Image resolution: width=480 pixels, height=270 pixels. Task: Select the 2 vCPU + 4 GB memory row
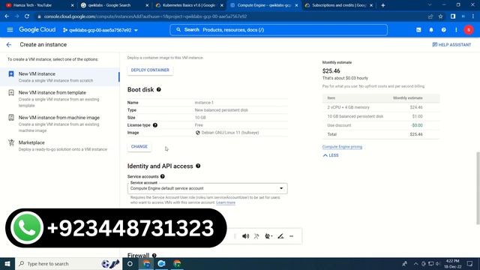click(x=381, y=107)
